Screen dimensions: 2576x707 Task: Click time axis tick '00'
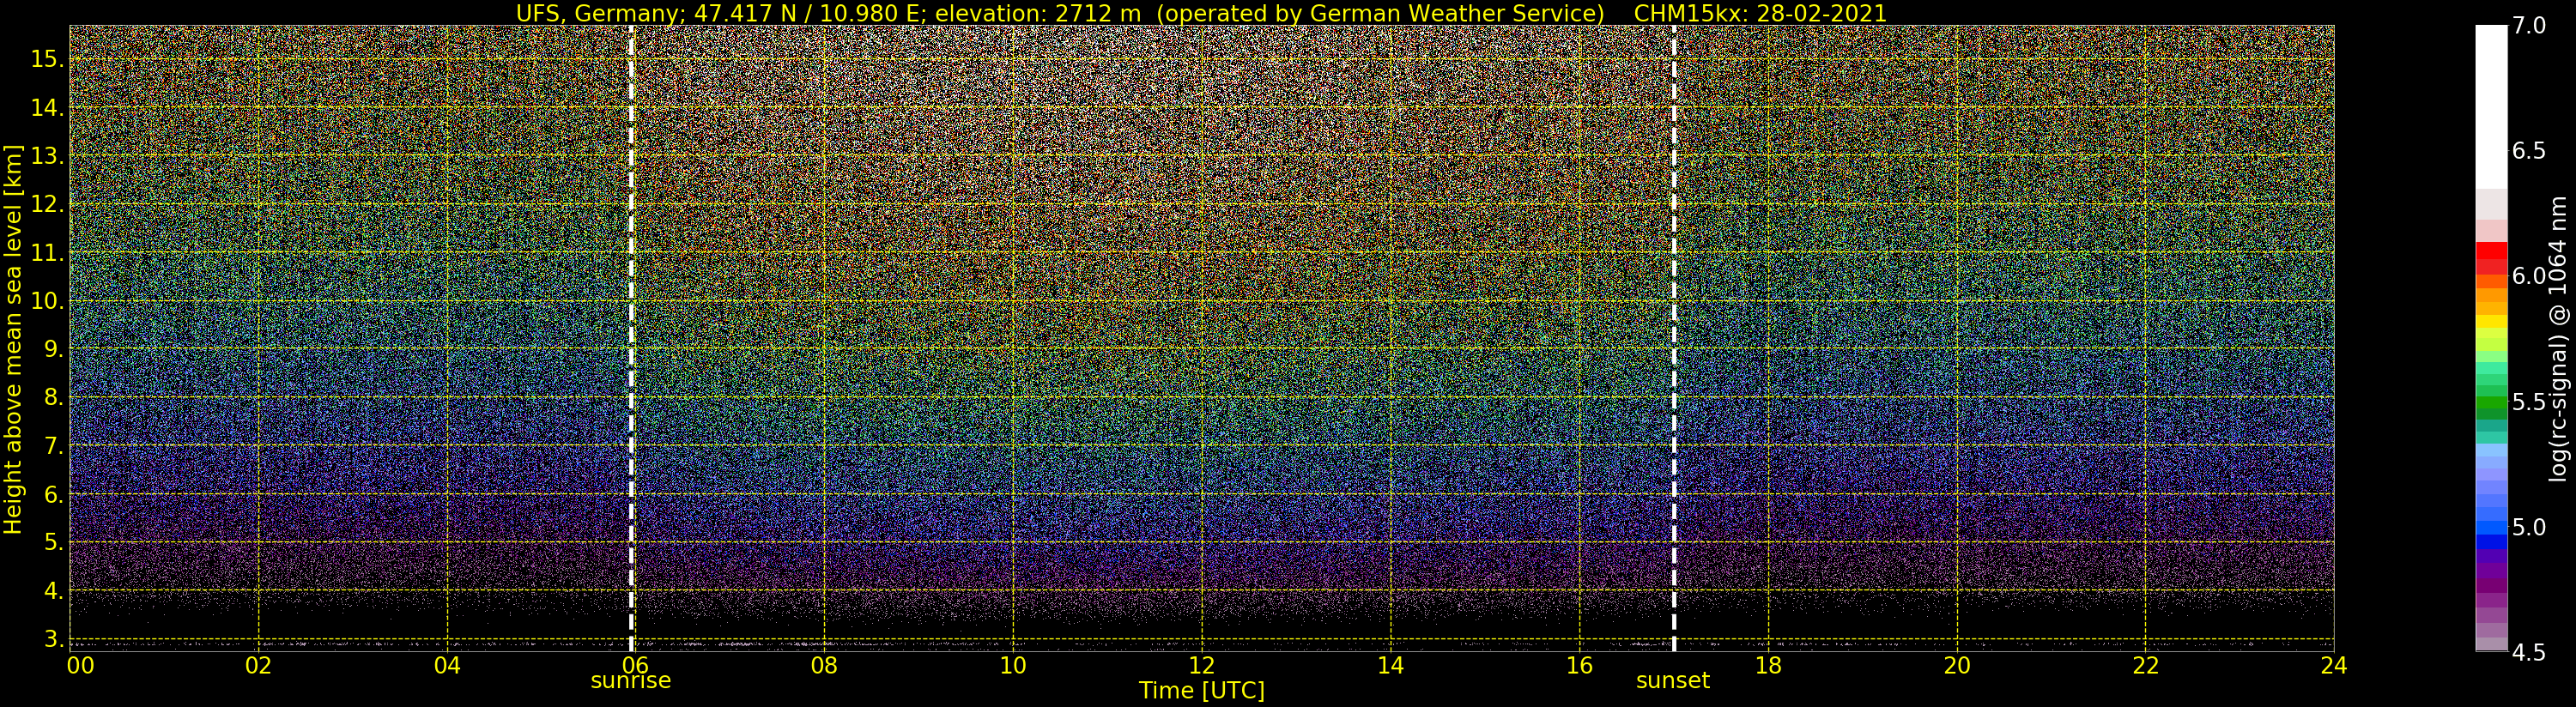(x=80, y=666)
